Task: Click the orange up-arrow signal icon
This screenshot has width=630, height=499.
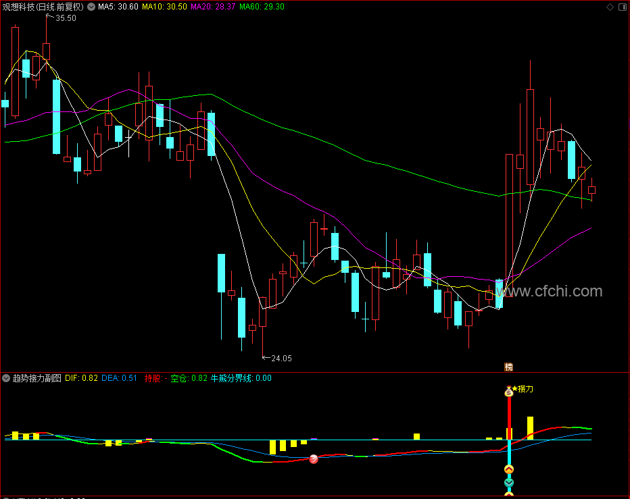Action: [509, 469]
